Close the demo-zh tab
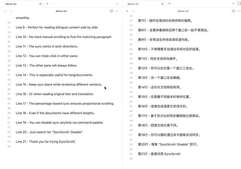The width and height of the screenshot is (241, 169). (162, 4)
